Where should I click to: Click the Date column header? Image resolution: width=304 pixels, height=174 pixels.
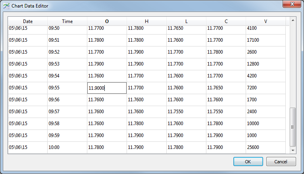click(x=28, y=21)
